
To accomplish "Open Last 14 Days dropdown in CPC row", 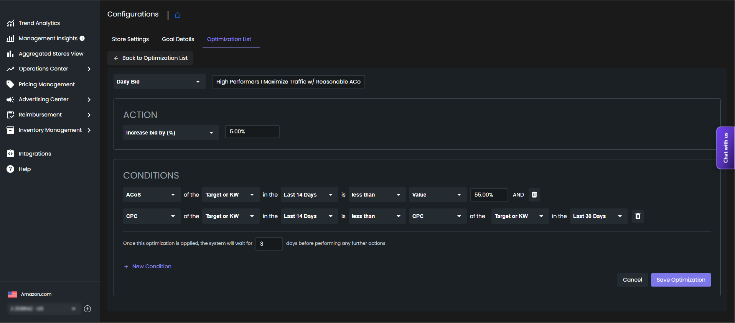I will coord(309,216).
